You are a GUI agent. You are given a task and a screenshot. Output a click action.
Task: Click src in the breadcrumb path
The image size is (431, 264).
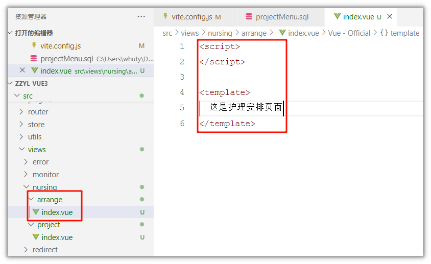tap(167, 33)
